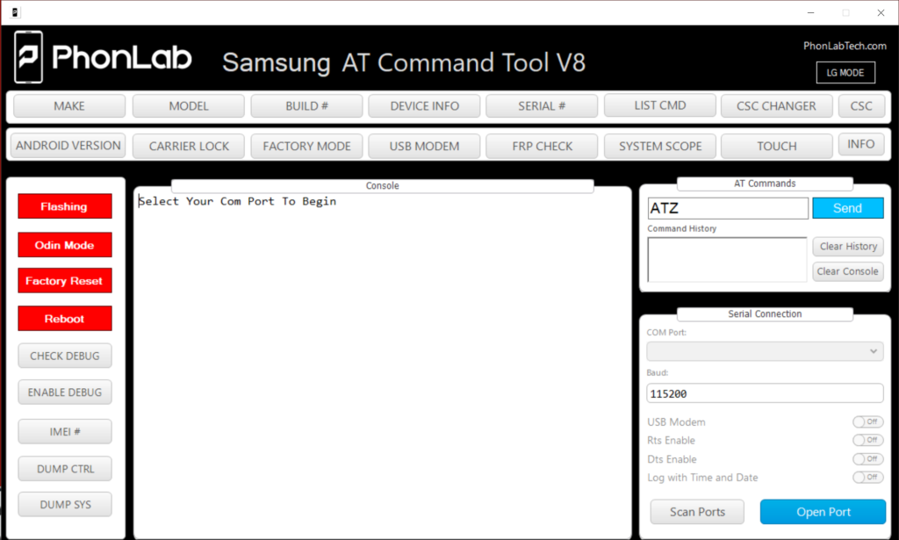
Task: Show DEVICE INFO
Action: click(424, 106)
